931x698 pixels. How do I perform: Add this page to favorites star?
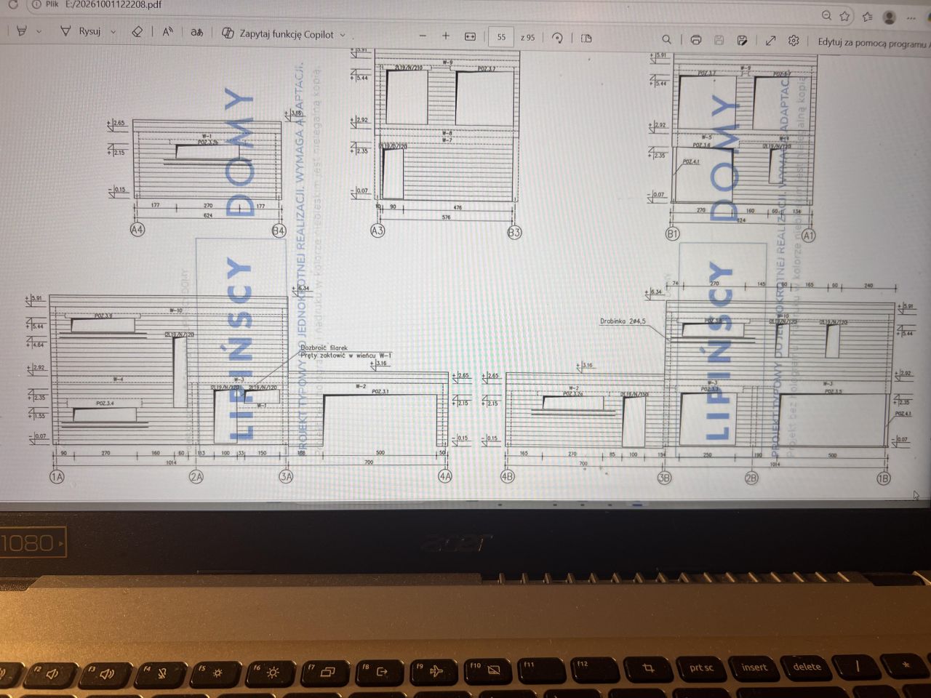[844, 16]
